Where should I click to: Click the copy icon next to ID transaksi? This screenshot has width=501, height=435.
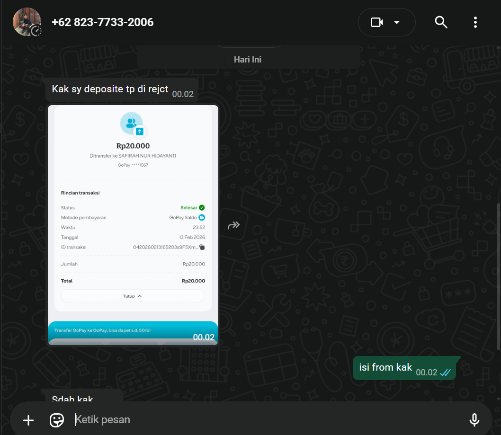coord(202,247)
